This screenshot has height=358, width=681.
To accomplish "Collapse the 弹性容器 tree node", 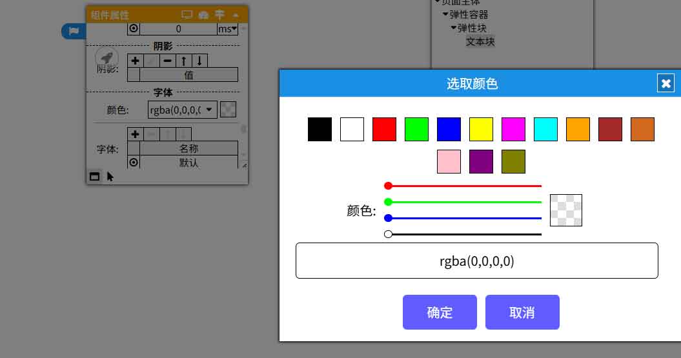I will pos(445,14).
